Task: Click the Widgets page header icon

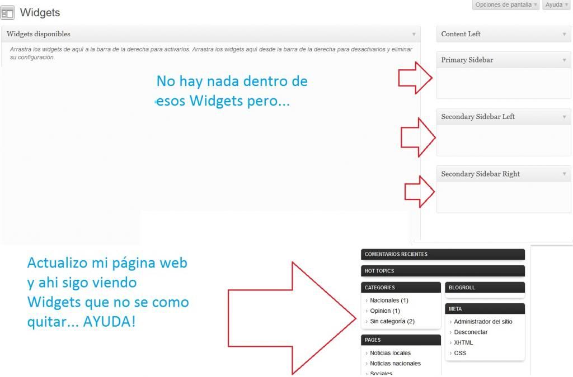Action: click(8, 13)
